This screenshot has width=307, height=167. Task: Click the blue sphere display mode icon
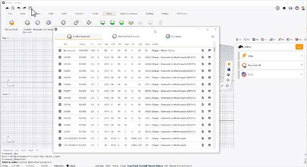(x=229, y=69)
